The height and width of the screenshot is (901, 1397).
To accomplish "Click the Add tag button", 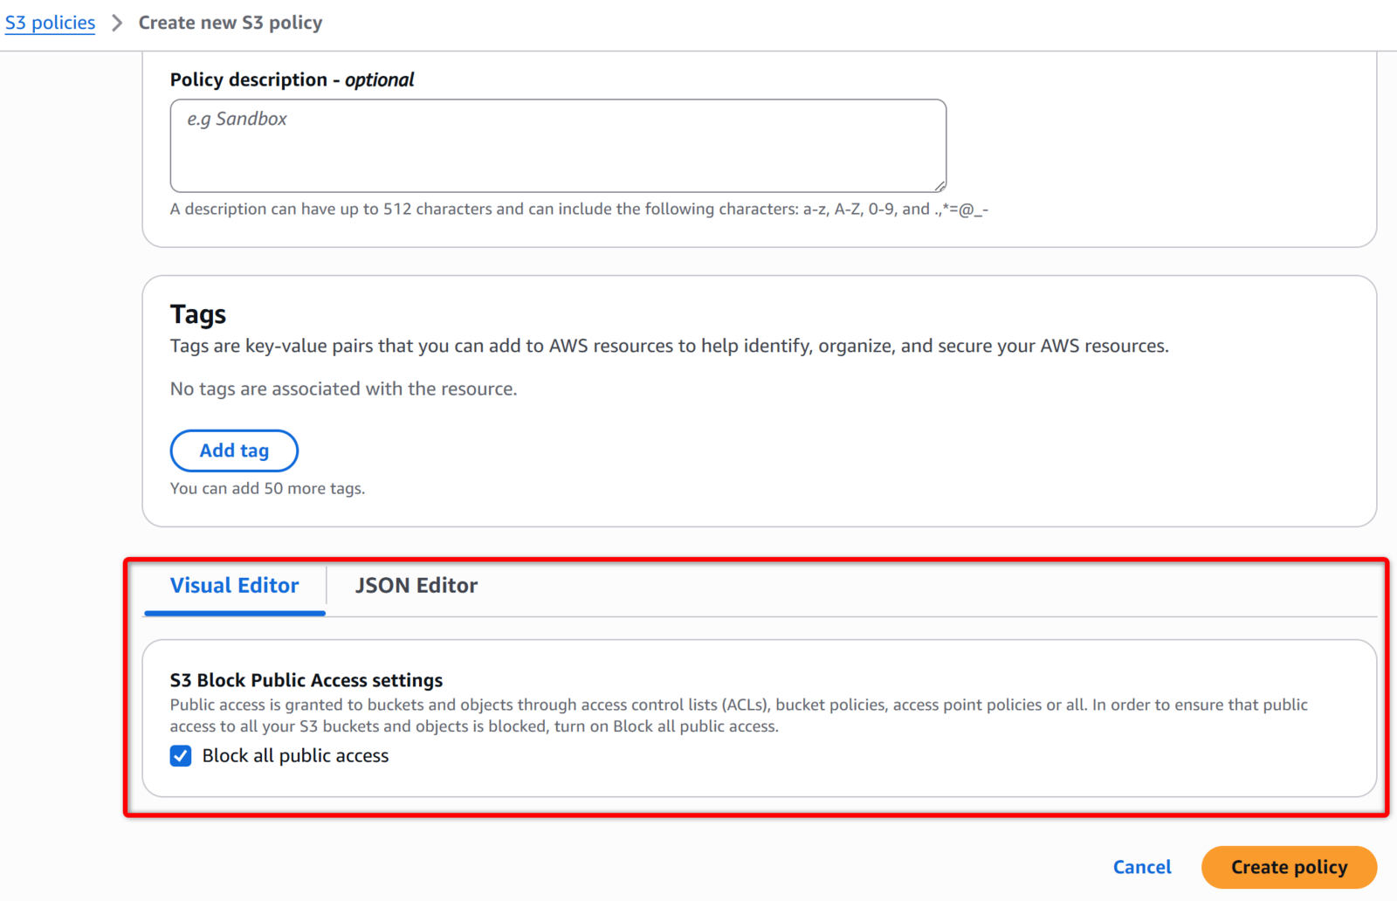I will click(x=234, y=450).
